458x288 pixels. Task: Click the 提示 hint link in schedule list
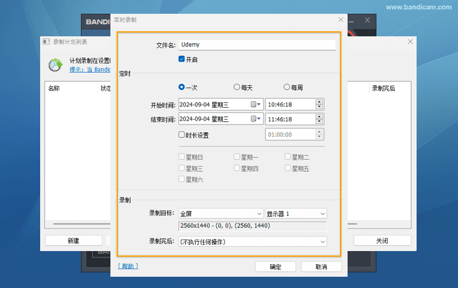[90, 69]
